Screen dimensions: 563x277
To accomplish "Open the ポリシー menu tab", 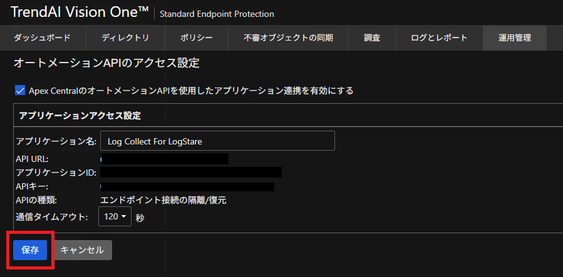I will [197, 38].
